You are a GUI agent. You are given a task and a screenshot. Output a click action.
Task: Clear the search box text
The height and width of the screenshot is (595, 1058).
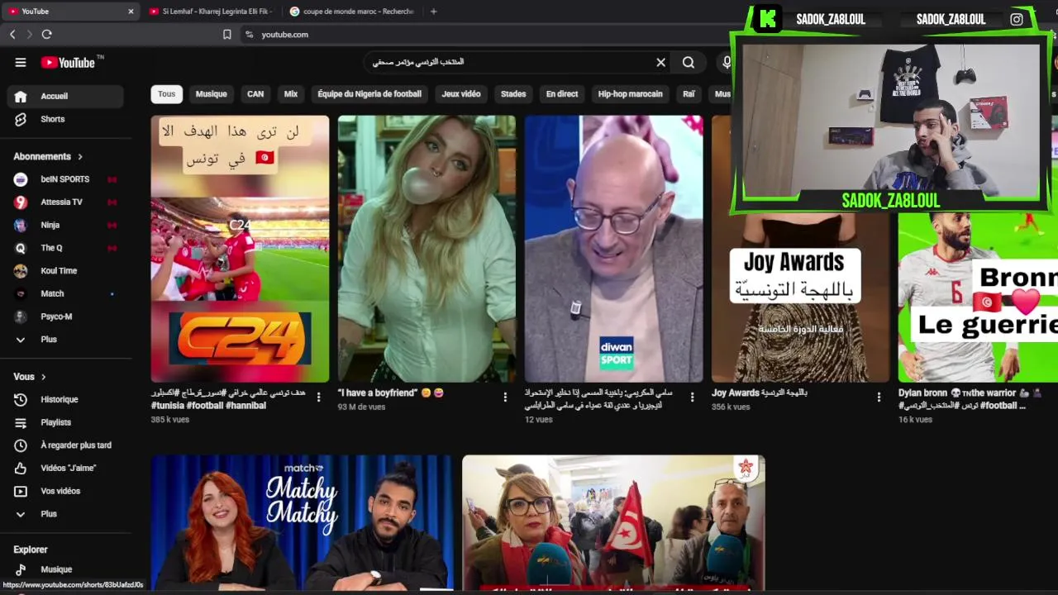click(660, 63)
